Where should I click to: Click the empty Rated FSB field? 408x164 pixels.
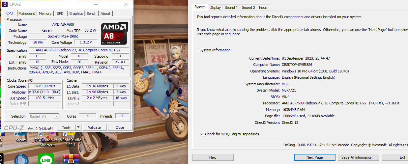tap(45, 104)
